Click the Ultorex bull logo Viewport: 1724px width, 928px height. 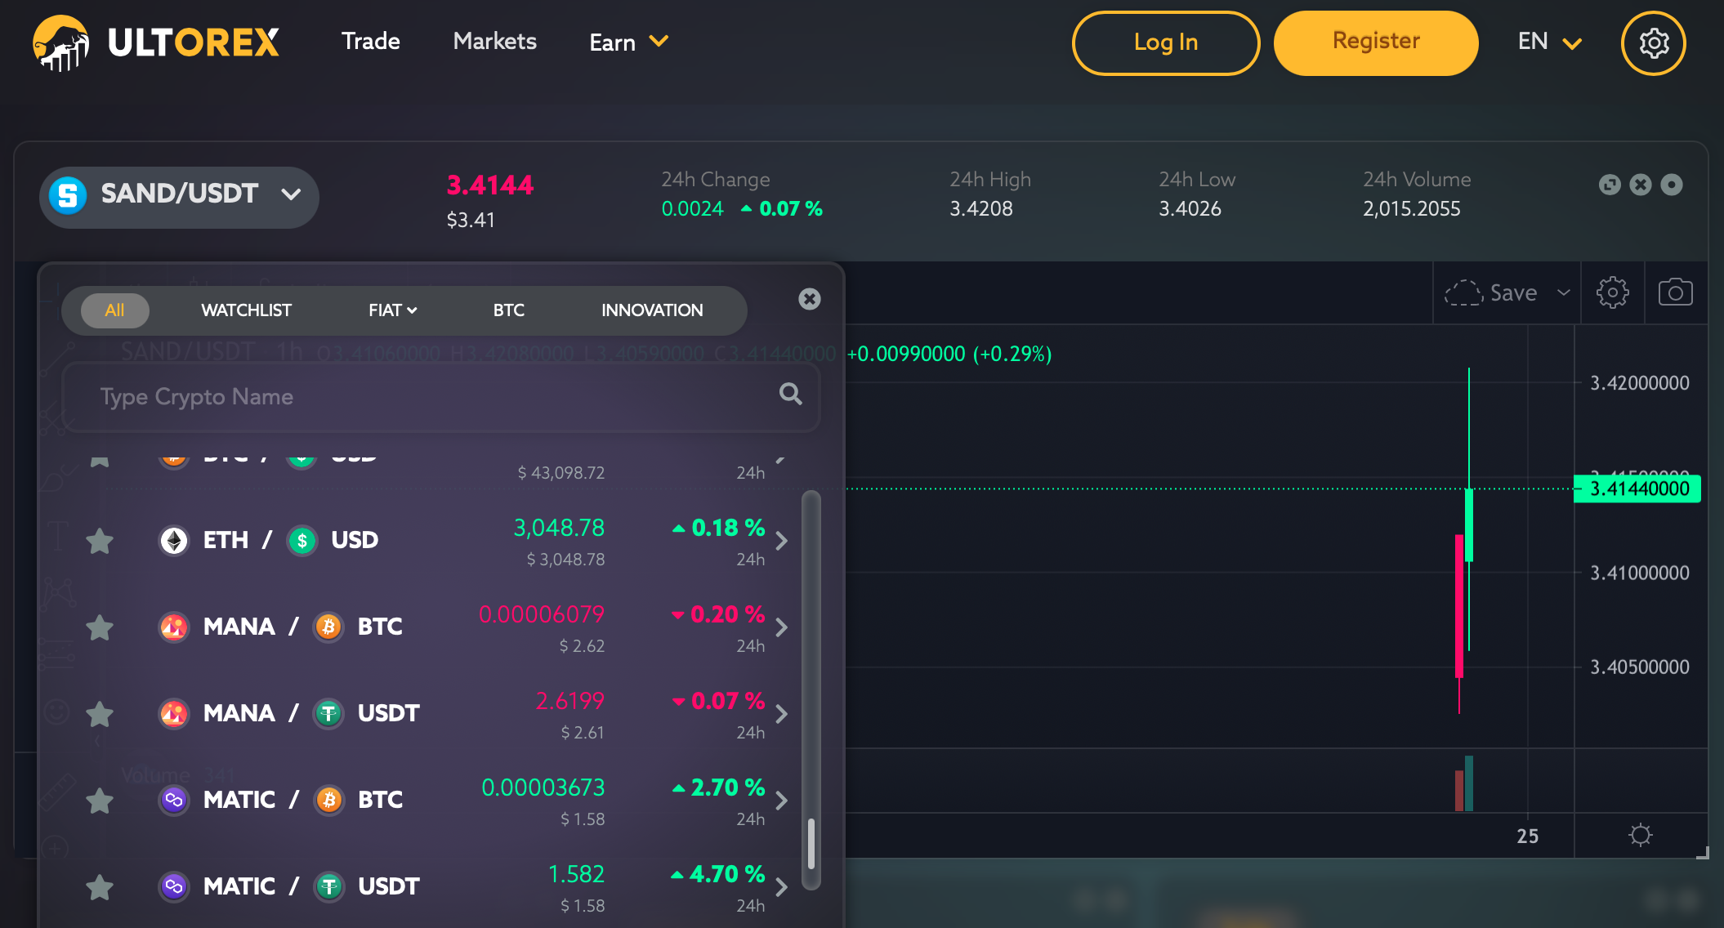(61, 42)
